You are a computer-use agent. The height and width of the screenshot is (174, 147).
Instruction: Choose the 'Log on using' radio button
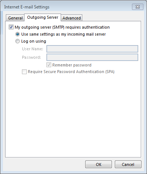(x=18, y=41)
